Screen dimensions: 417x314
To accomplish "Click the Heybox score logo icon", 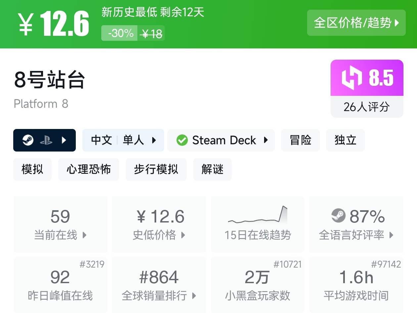I will pos(352,78).
